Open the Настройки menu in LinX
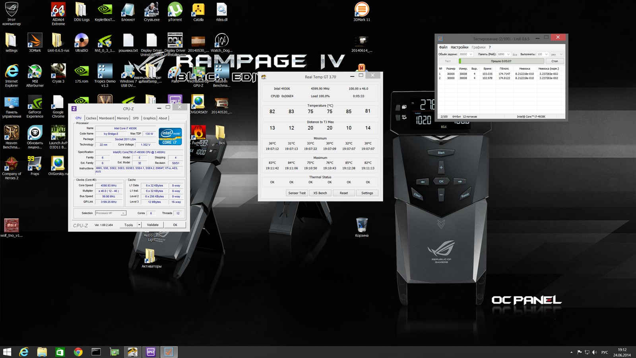The width and height of the screenshot is (636, 358). [x=460, y=47]
